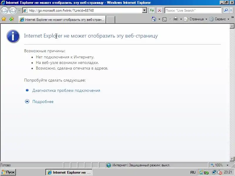
Task: Expand the Print options dropdown arrow
Action: [181, 19]
